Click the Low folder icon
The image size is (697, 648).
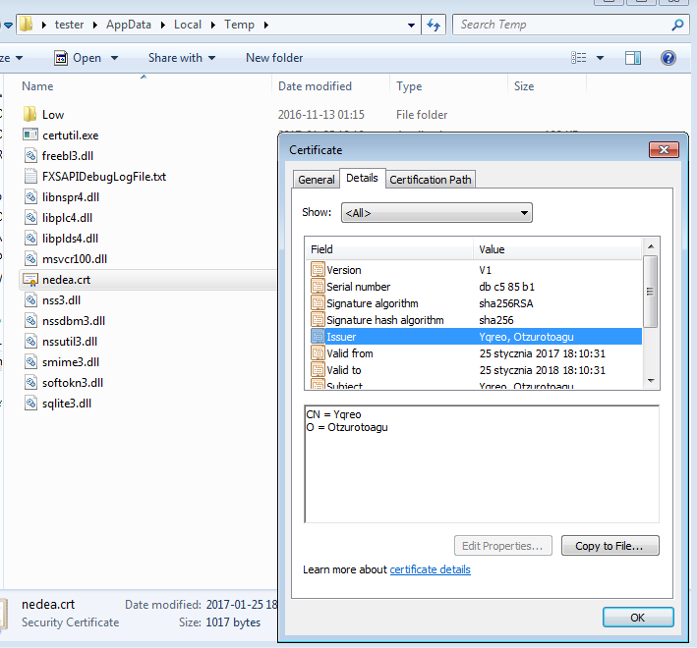(29, 115)
